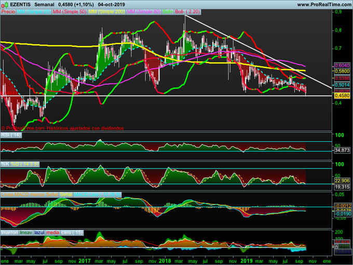Image resolution: width=353 pixels, height=265 pixels.
Task: Click the 2019 year label on time axis
Action: pos(247,261)
